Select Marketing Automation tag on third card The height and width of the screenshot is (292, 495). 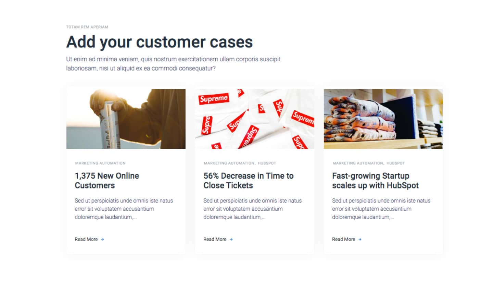358,163
